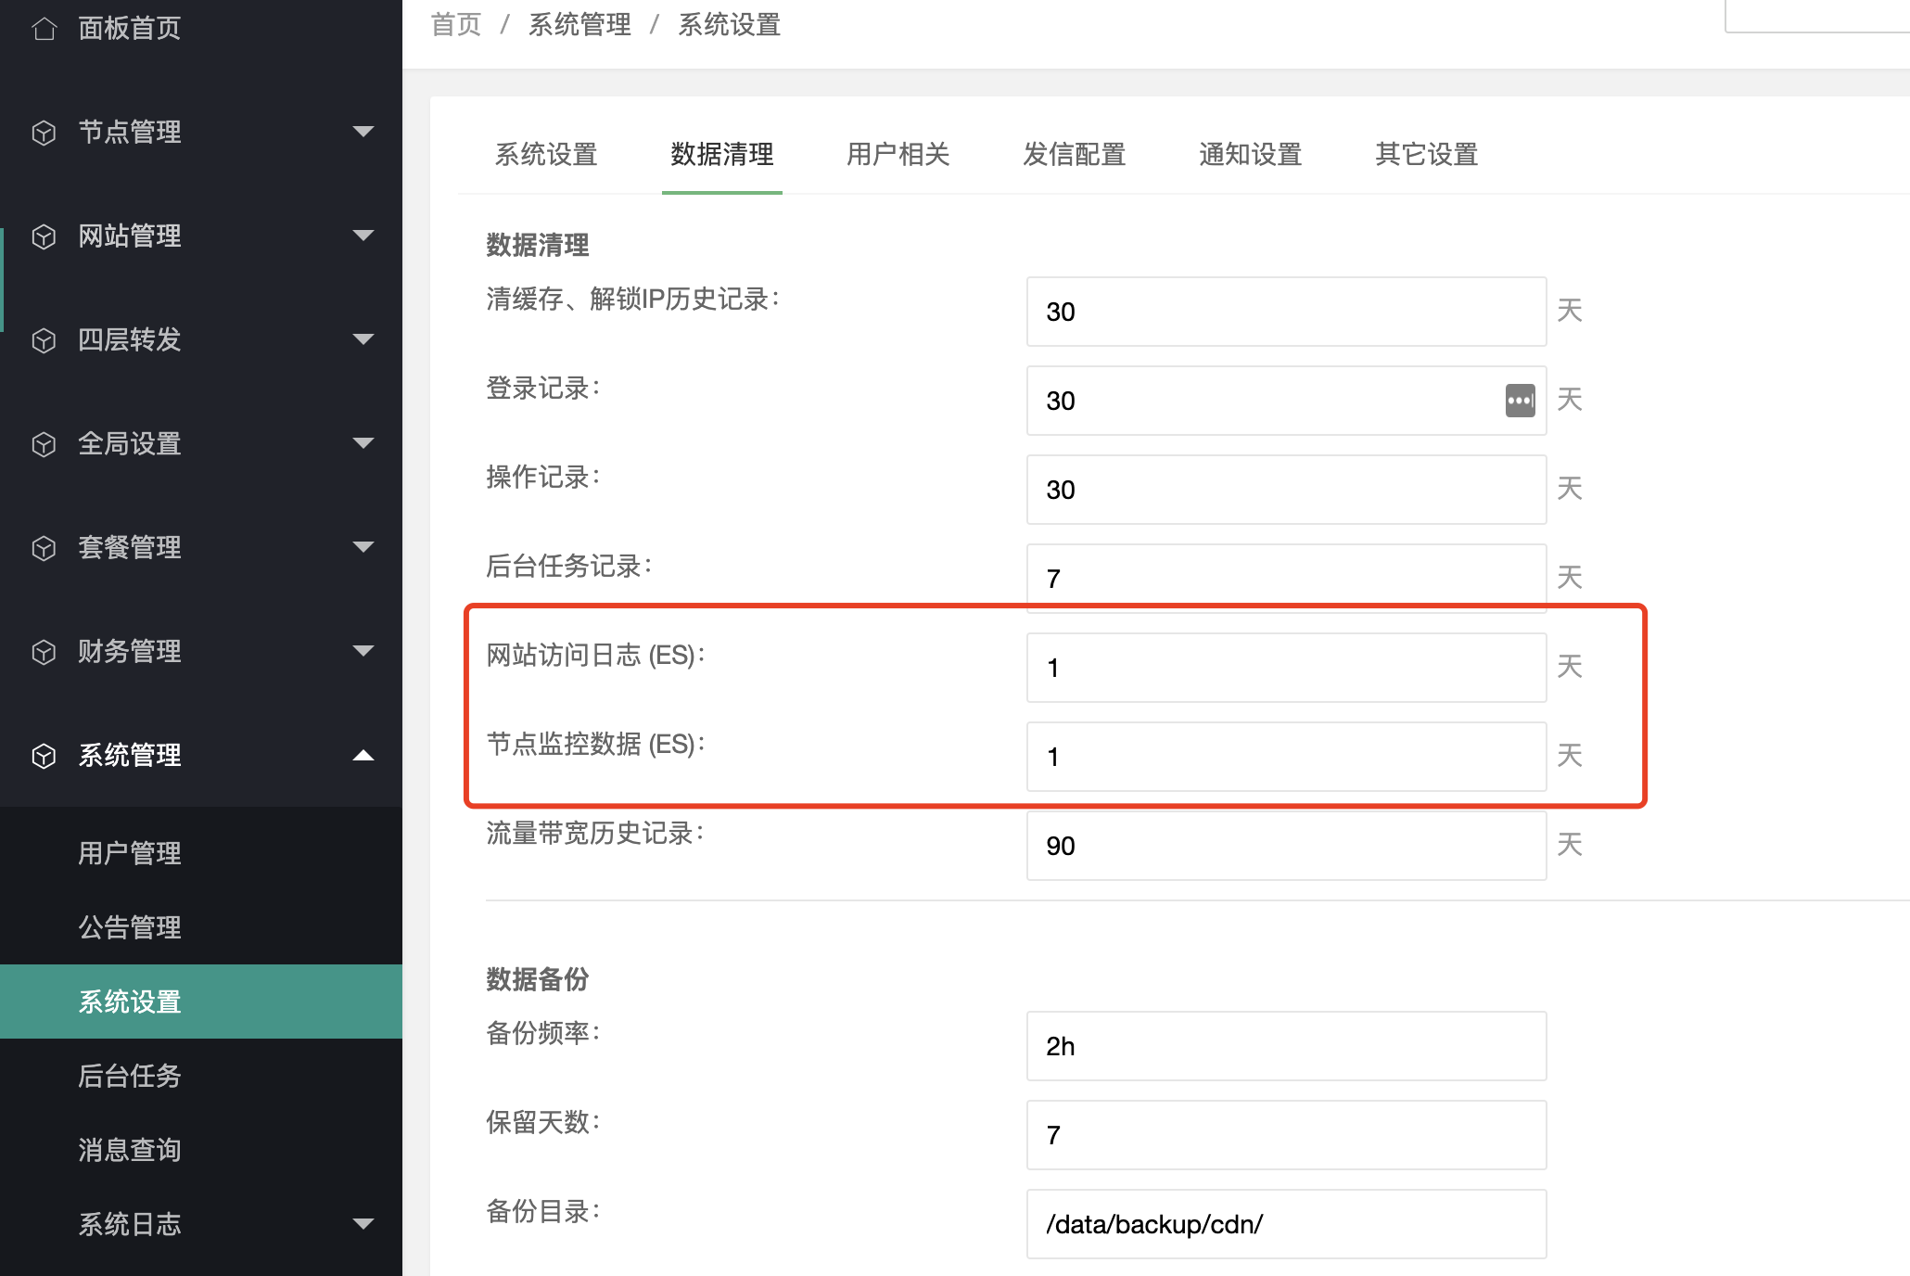Click the 首页 breadcrumb link
Viewport: 1910px width, 1276px height.
456,25
